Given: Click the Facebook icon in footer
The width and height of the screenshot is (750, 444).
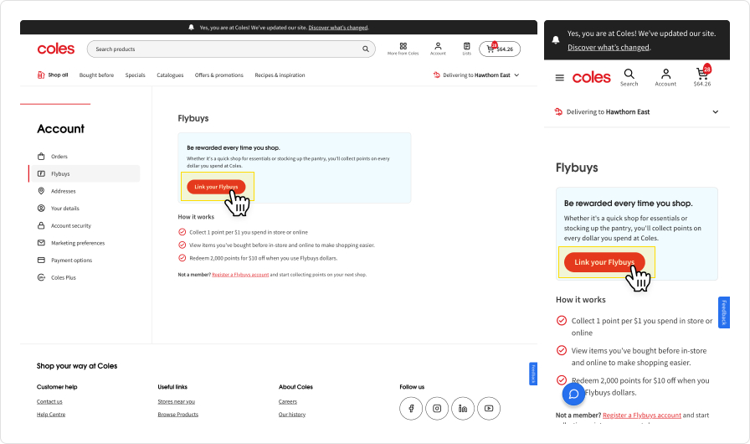Looking at the screenshot, I should [411, 409].
